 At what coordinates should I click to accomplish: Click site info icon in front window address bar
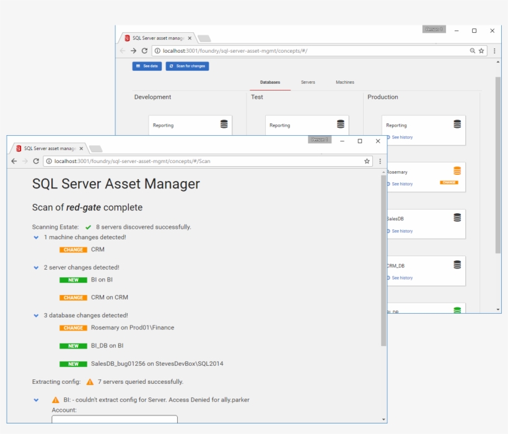click(48, 161)
